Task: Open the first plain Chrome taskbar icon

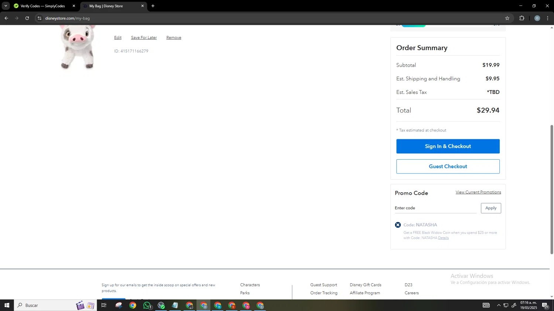Action: point(133,305)
